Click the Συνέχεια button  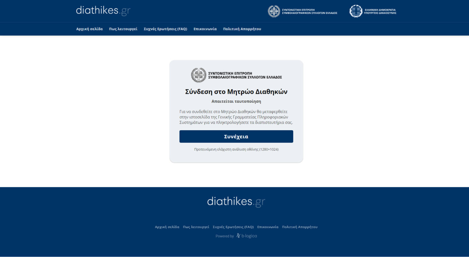pyautogui.click(x=236, y=137)
